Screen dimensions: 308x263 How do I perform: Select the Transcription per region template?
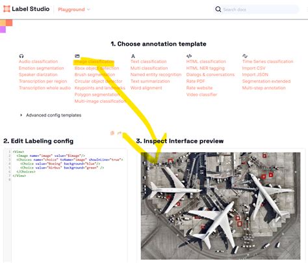(x=43, y=81)
